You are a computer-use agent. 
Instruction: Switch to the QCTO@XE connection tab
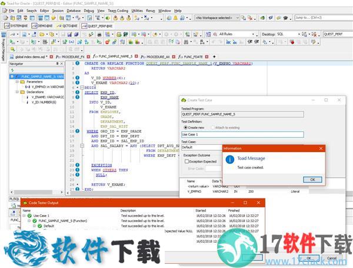coord(67,26)
